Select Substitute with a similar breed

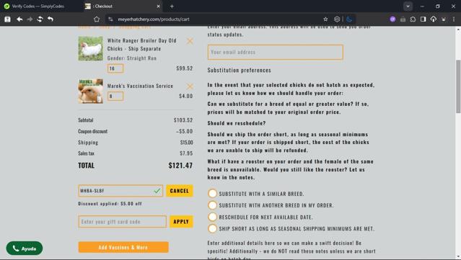tap(212, 194)
